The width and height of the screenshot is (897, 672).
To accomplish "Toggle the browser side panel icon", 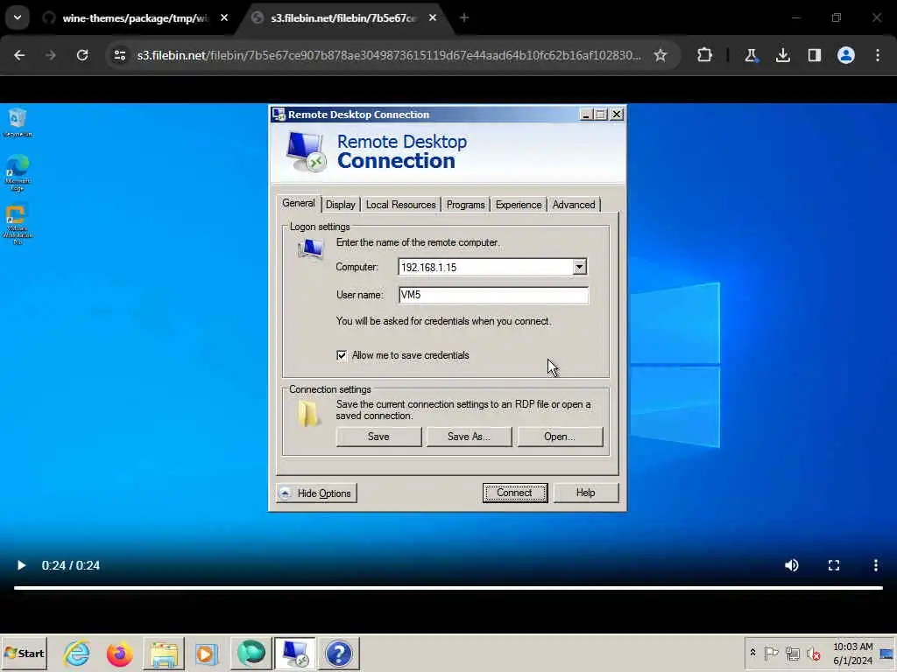I will [x=815, y=55].
